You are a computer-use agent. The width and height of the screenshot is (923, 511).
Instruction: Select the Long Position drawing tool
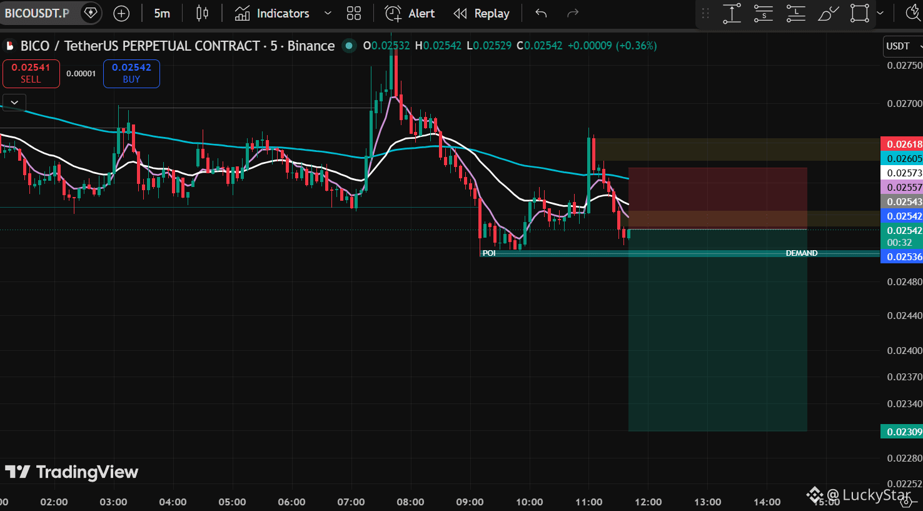click(795, 13)
